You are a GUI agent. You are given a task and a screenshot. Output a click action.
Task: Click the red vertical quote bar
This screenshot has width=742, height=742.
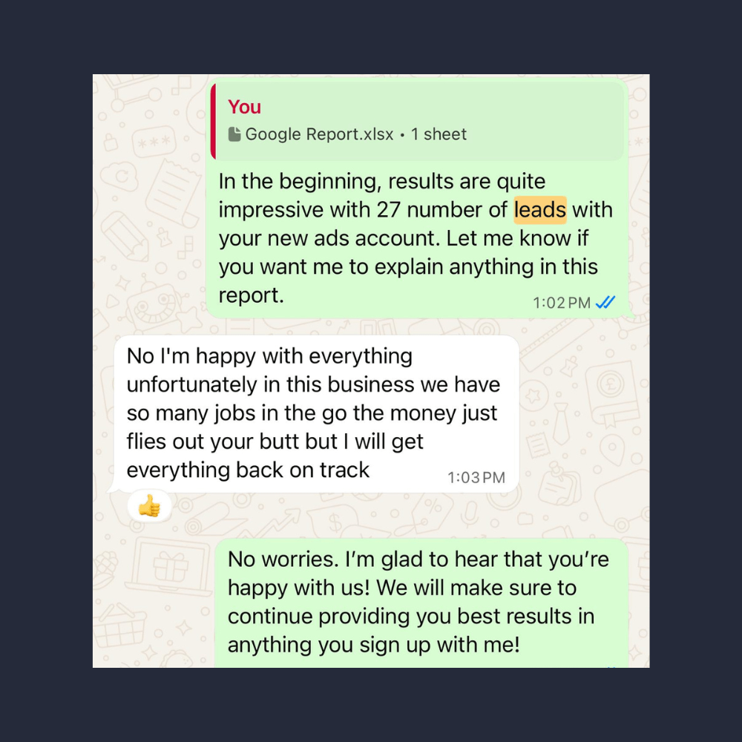pyautogui.click(x=213, y=121)
